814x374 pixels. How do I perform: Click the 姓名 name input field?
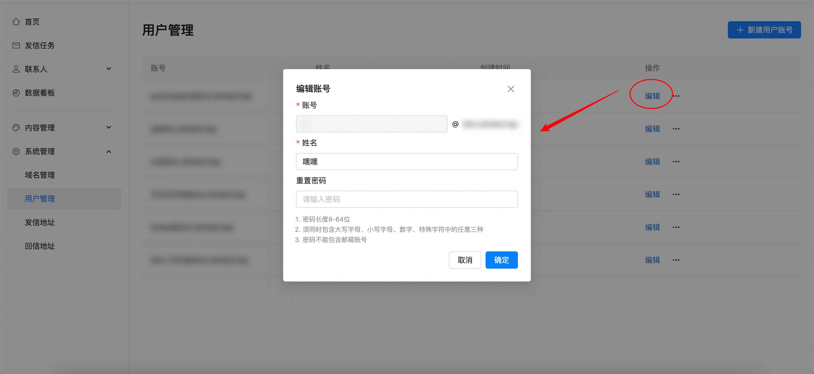(x=406, y=162)
